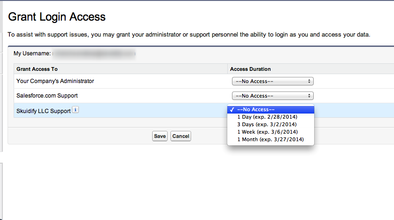394x220 pixels.
Task: Pick the 1 Month (exp. 3/27/2014) option
Action: 270,139
